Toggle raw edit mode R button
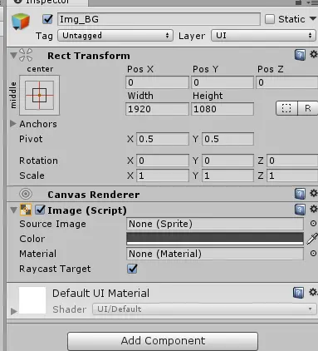Image resolution: width=318 pixels, height=351 pixels. tap(307, 108)
